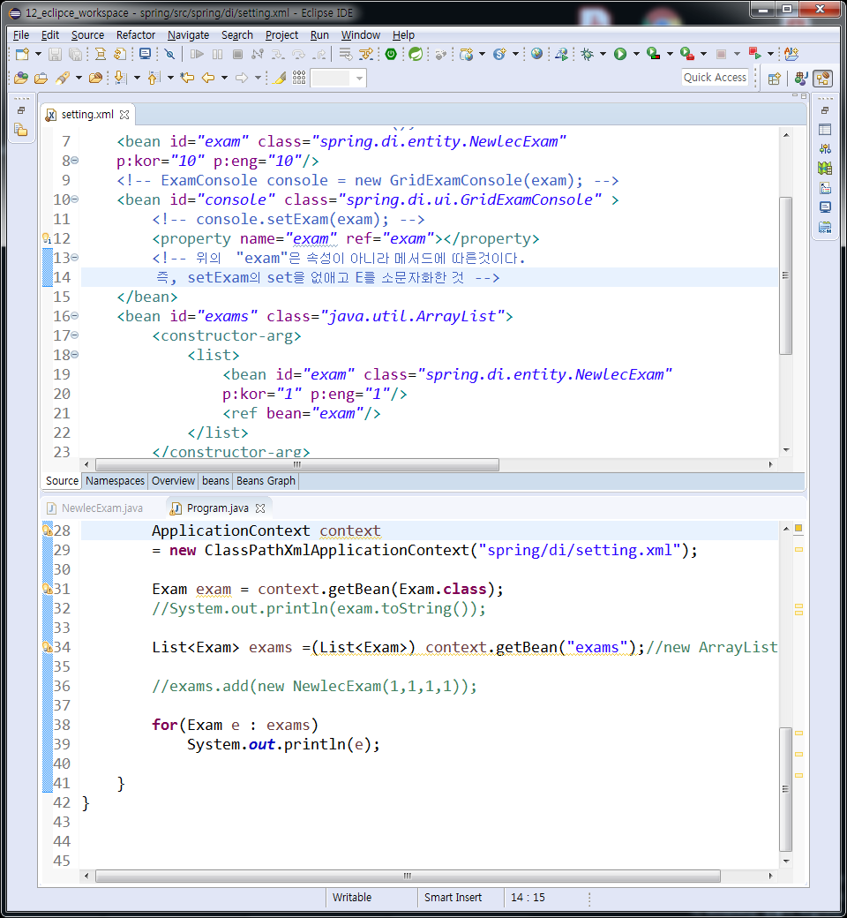Screen dimensions: 847x918
Task: Open the New wizard dropdown arrow
Action: click(38, 55)
